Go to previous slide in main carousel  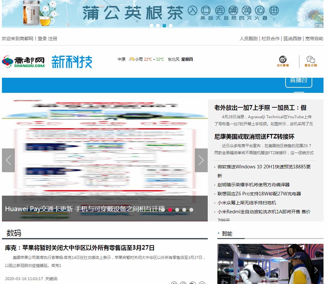(8, 160)
